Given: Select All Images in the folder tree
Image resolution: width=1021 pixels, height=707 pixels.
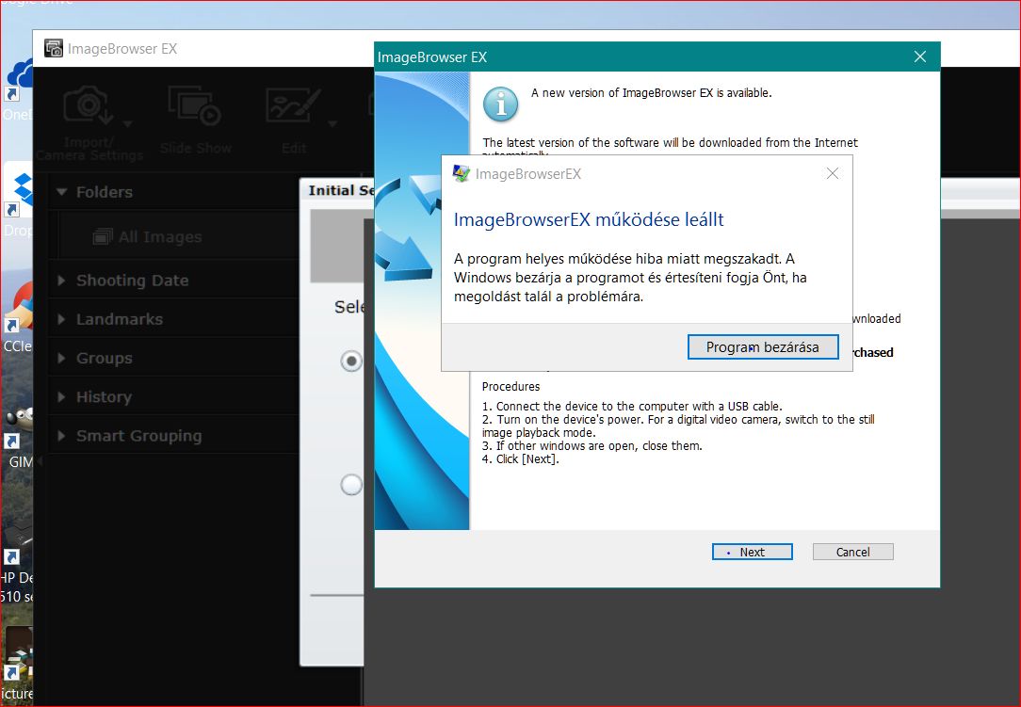Looking at the screenshot, I should pyautogui.click(x=148, y=237).
